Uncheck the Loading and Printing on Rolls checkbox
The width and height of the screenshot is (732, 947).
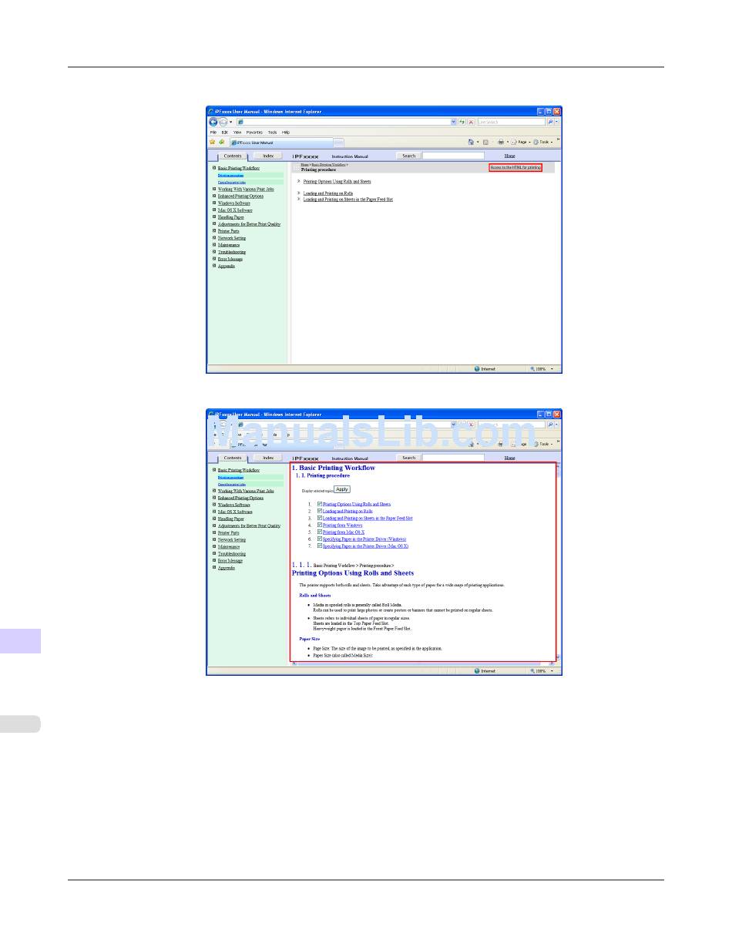coord(320,511)
